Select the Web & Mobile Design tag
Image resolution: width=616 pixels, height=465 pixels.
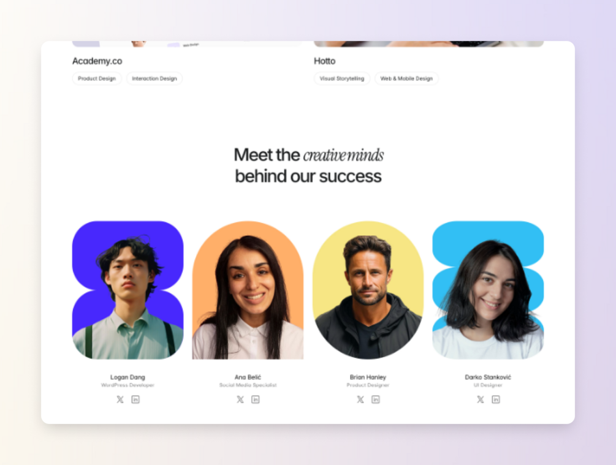(406, 78)
